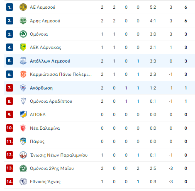Click the Νέα Σαλαμίνα red-striped crest
The height and width of the screenshot is (191, 195).
[23, 128]
